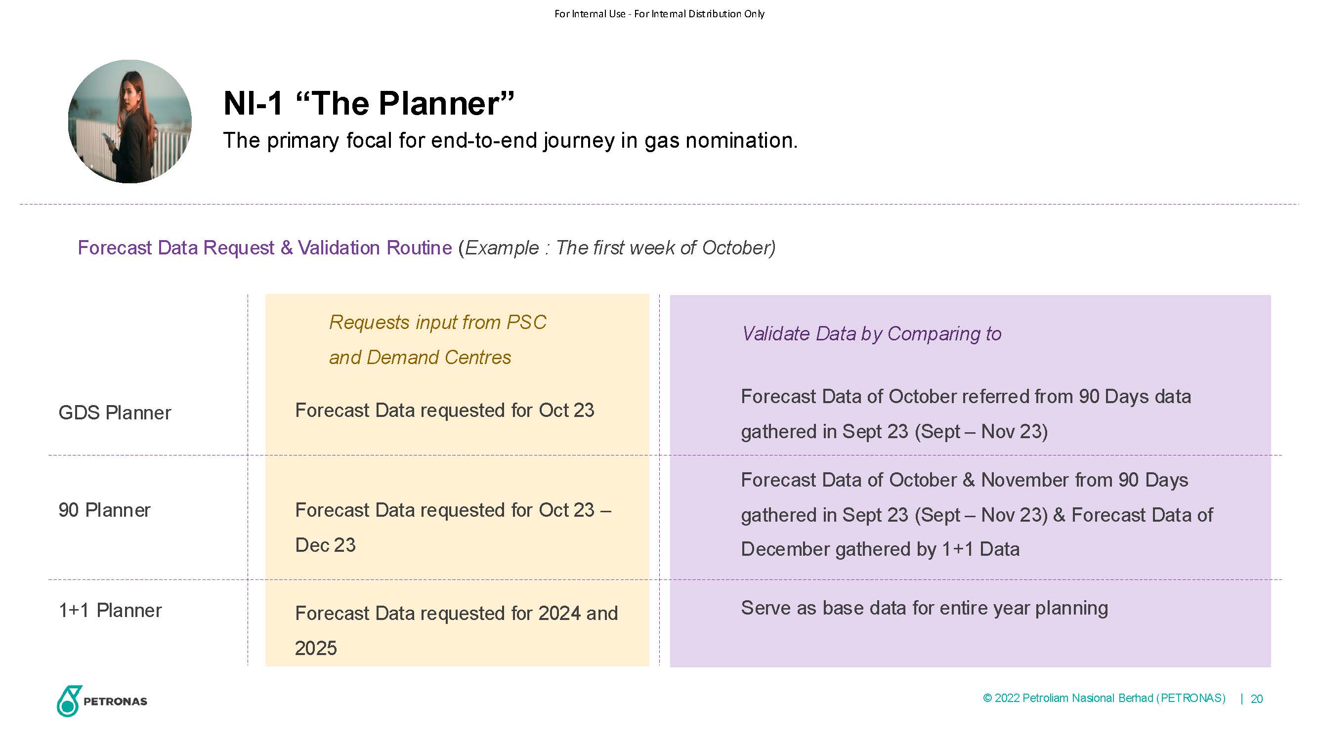Click the forecast requested for 2024 and 2025 cell
1318x741 pixels.
(x=457, y=630)
